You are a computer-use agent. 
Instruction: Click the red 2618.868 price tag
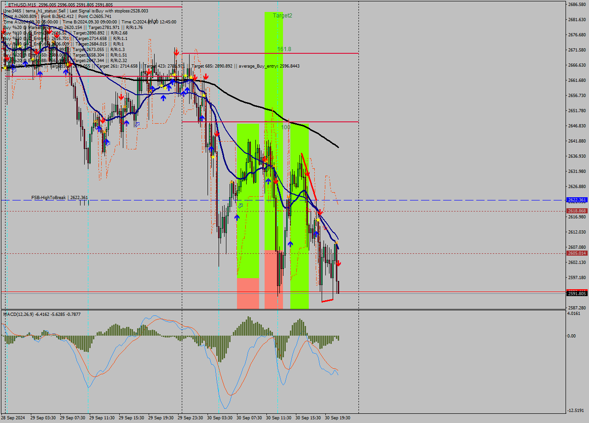click(577, 211)
